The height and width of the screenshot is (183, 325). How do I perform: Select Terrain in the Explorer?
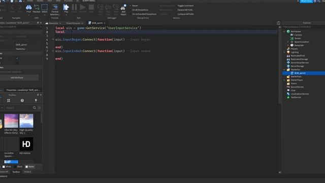tap(298, 39)
